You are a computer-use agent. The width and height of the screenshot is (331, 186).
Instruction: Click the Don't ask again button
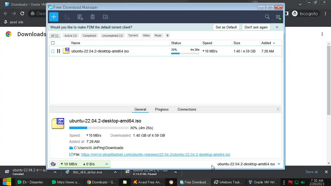pyautogui.click(x=256, y=27)
